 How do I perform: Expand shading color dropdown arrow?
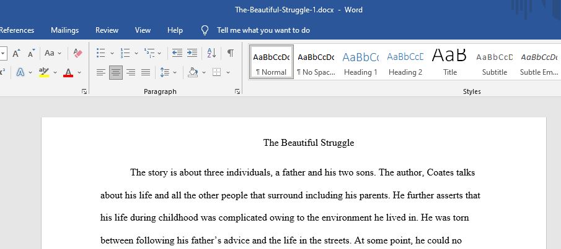[x=204, y=72]
